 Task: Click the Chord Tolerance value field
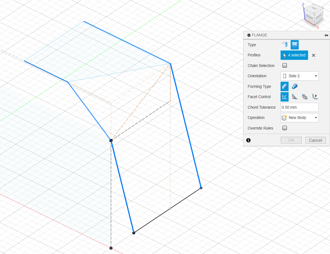[x=299, y=107]
